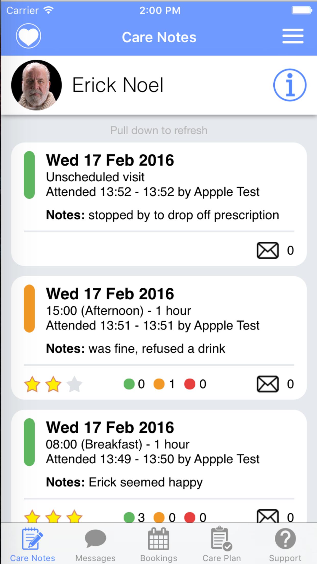Screen dimensions: 317x564
Task: Open the hamburger menu
Action: click(x=293, y=37)
